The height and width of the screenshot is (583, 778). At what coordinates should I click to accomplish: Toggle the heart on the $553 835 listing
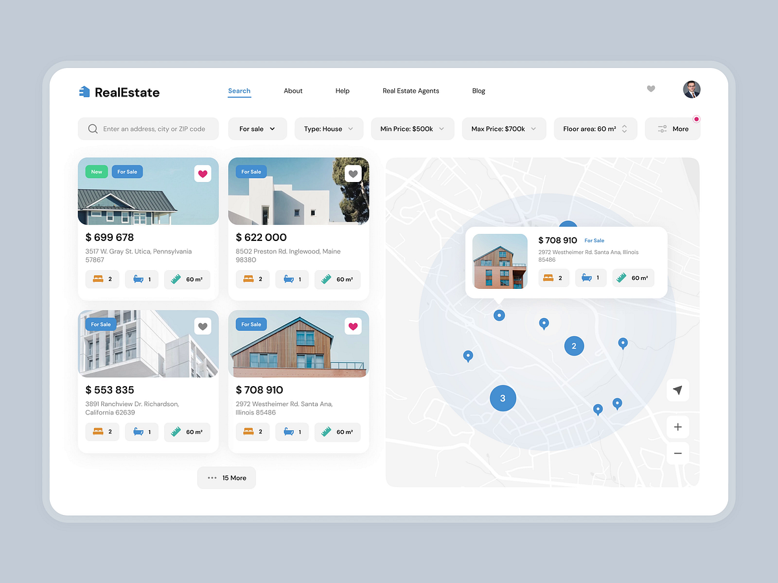click(202, 326)
